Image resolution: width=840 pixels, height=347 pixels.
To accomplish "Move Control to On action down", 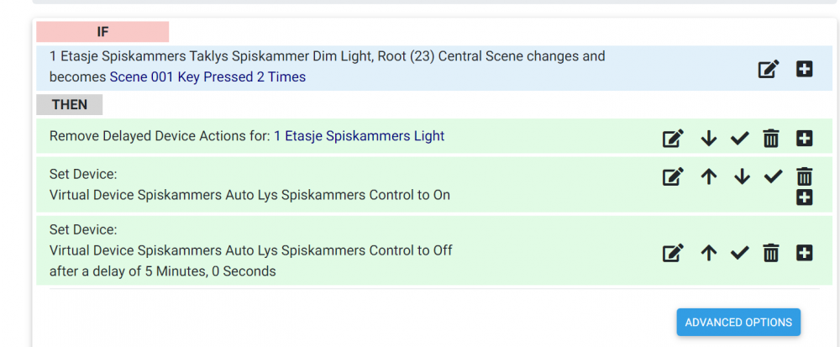I will (741, 177).
